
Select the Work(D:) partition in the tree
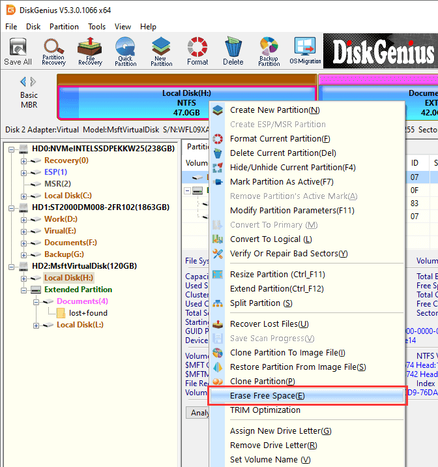click(x=61, y=219)
